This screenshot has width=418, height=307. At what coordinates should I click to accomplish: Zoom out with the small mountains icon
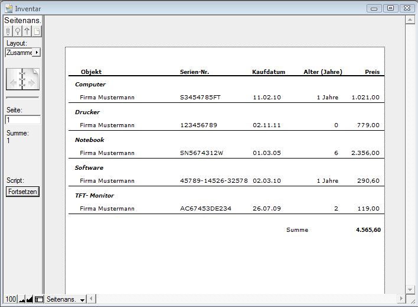coord(22,299)
